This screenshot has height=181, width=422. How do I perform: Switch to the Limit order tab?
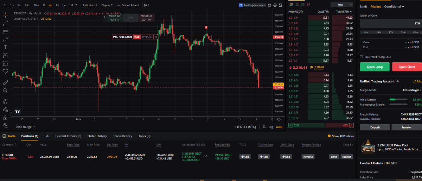coord(364,7)
